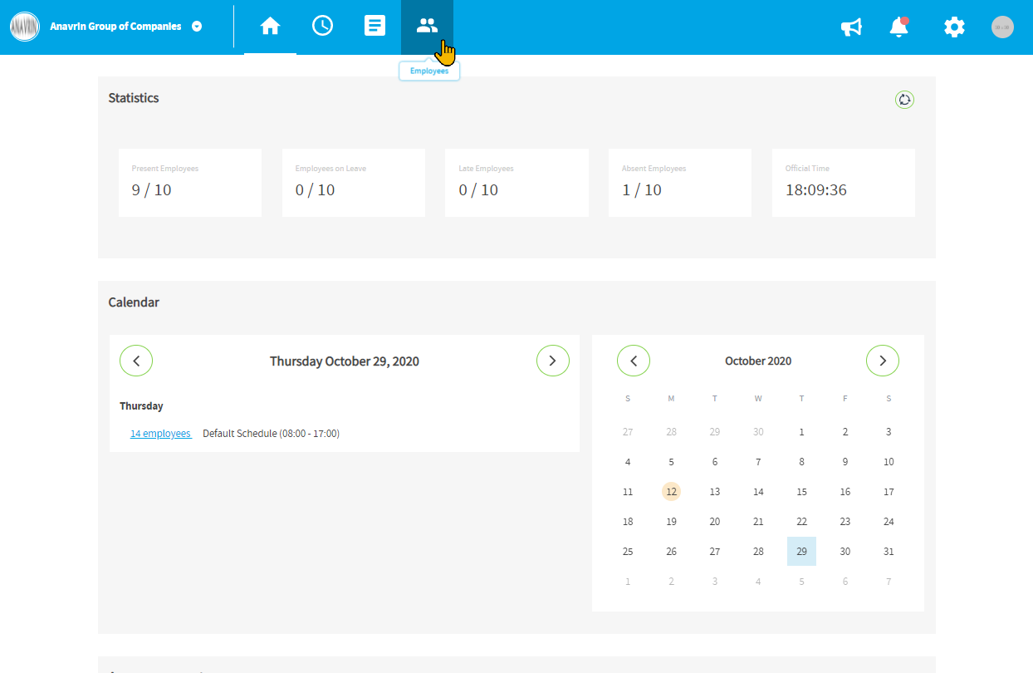Viewport: 1033px width, 673px height.
Task: Click the Absent Employees 1 / 10 card
Action: point(680,183)
